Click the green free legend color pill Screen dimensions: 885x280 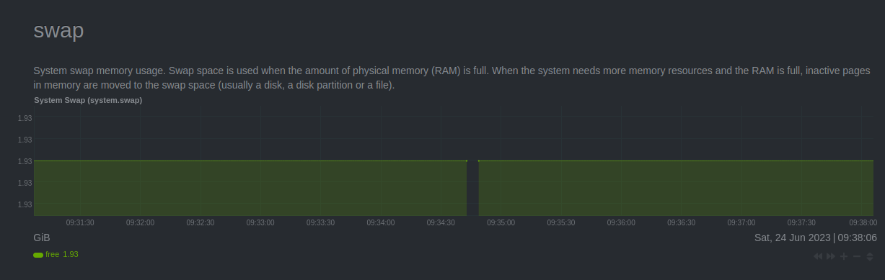38,255
